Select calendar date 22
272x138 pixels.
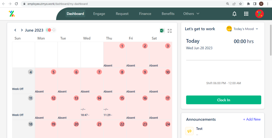point(122,124)
